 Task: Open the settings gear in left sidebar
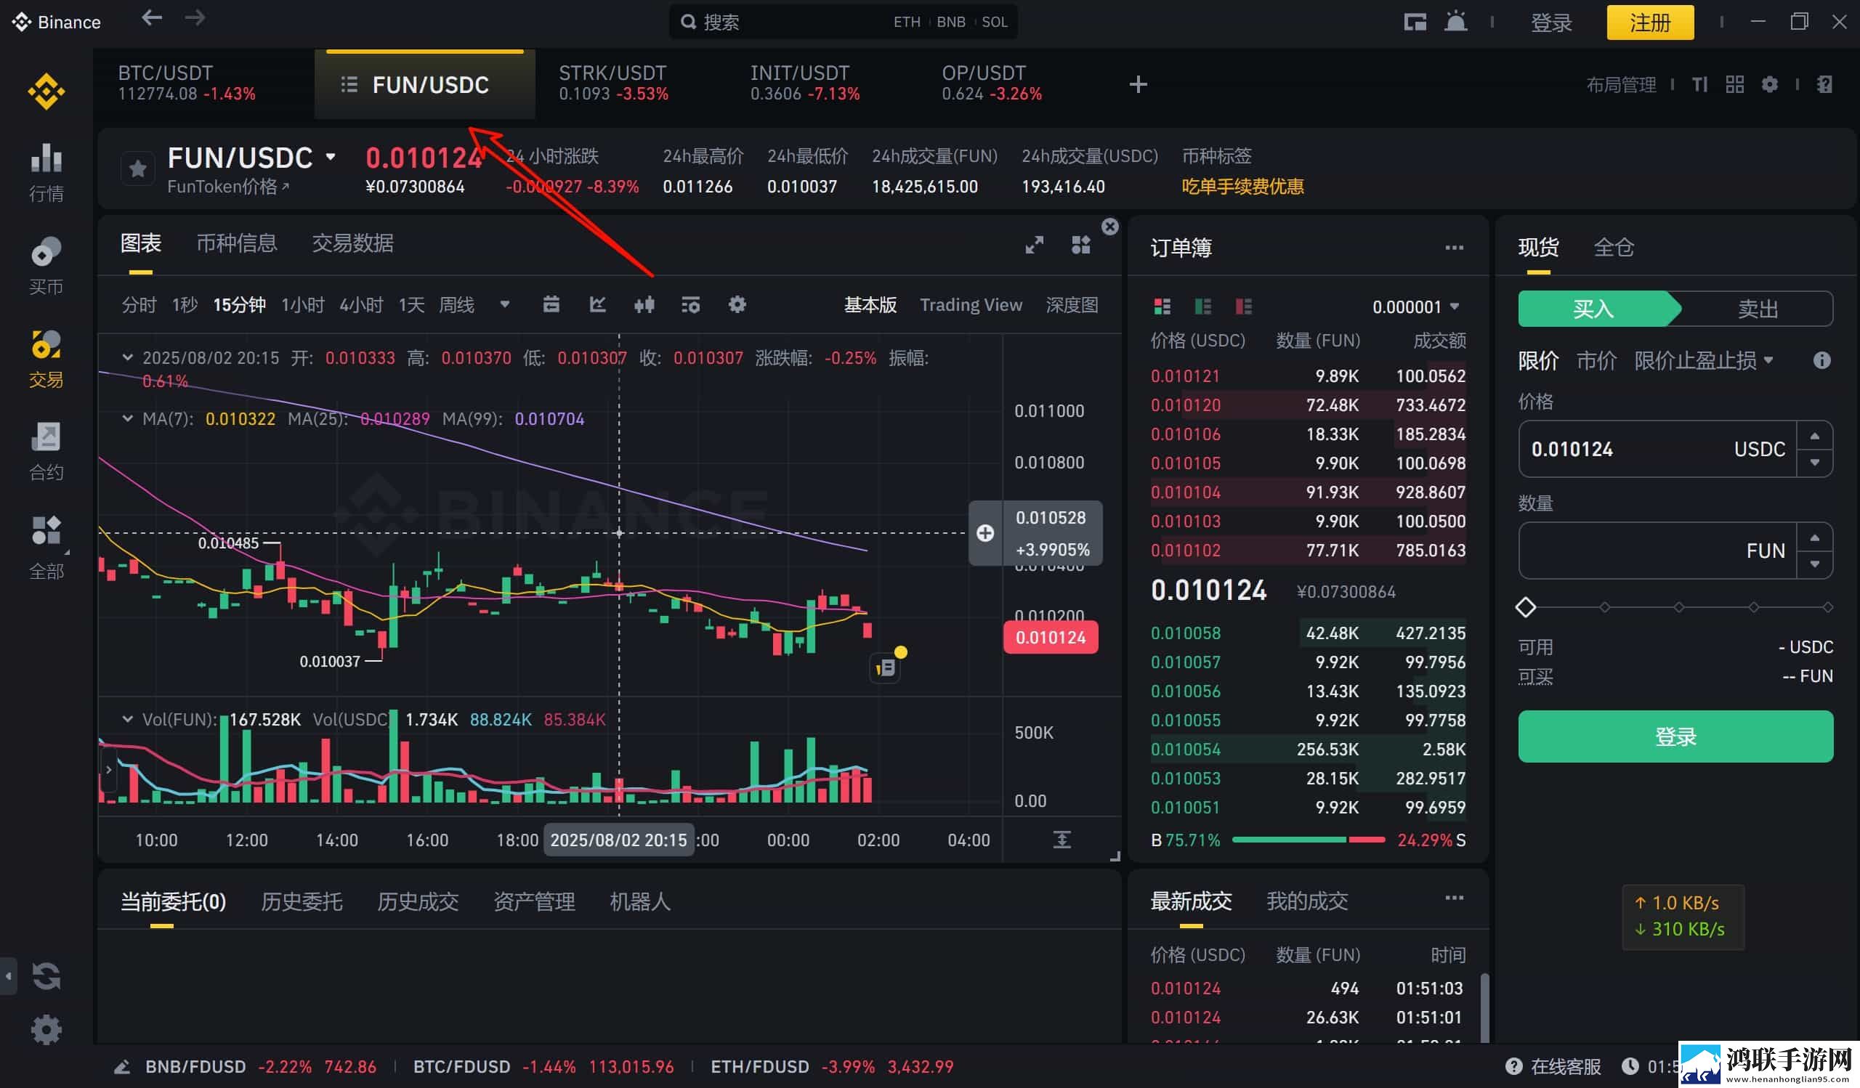46,1030
